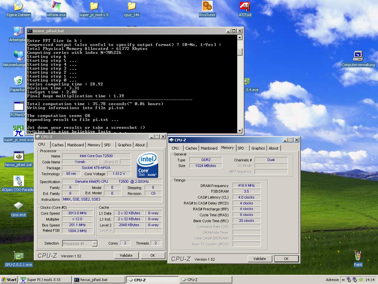Launch ATITool desktop icon
378x284 pixels.
245,6
